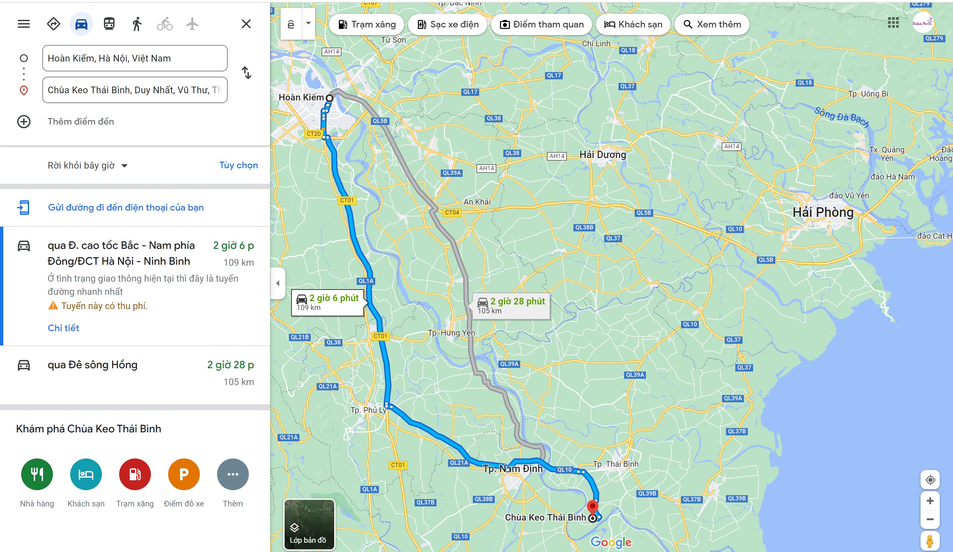This screenshot has width=953, height=552.
Task: Open the 'Lớp bản đồ' layers thumbnail
Action: 309,525
